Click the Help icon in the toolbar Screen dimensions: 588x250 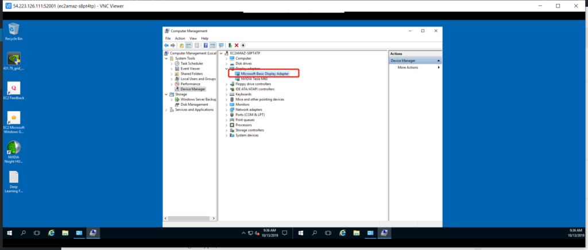coord(205,45)
